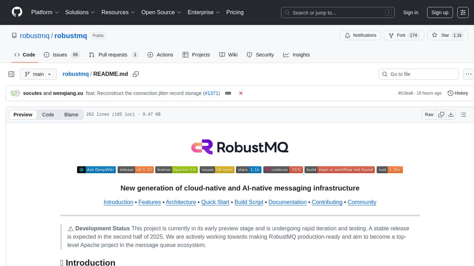
Task: Click the RobustMQ logo image
Action: [240, 147]
